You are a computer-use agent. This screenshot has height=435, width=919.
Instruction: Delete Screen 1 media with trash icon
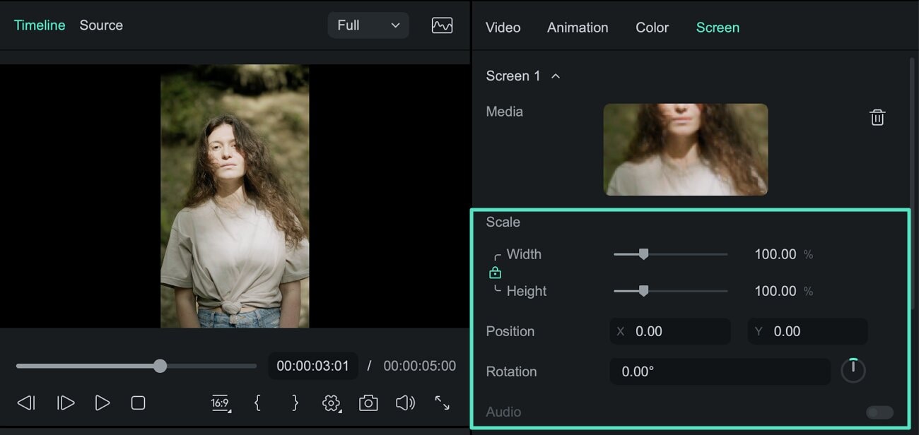pos(877,117)
